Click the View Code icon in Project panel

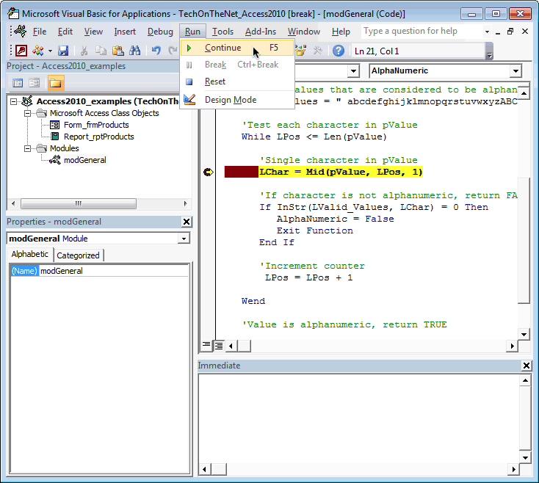point(18,83)
